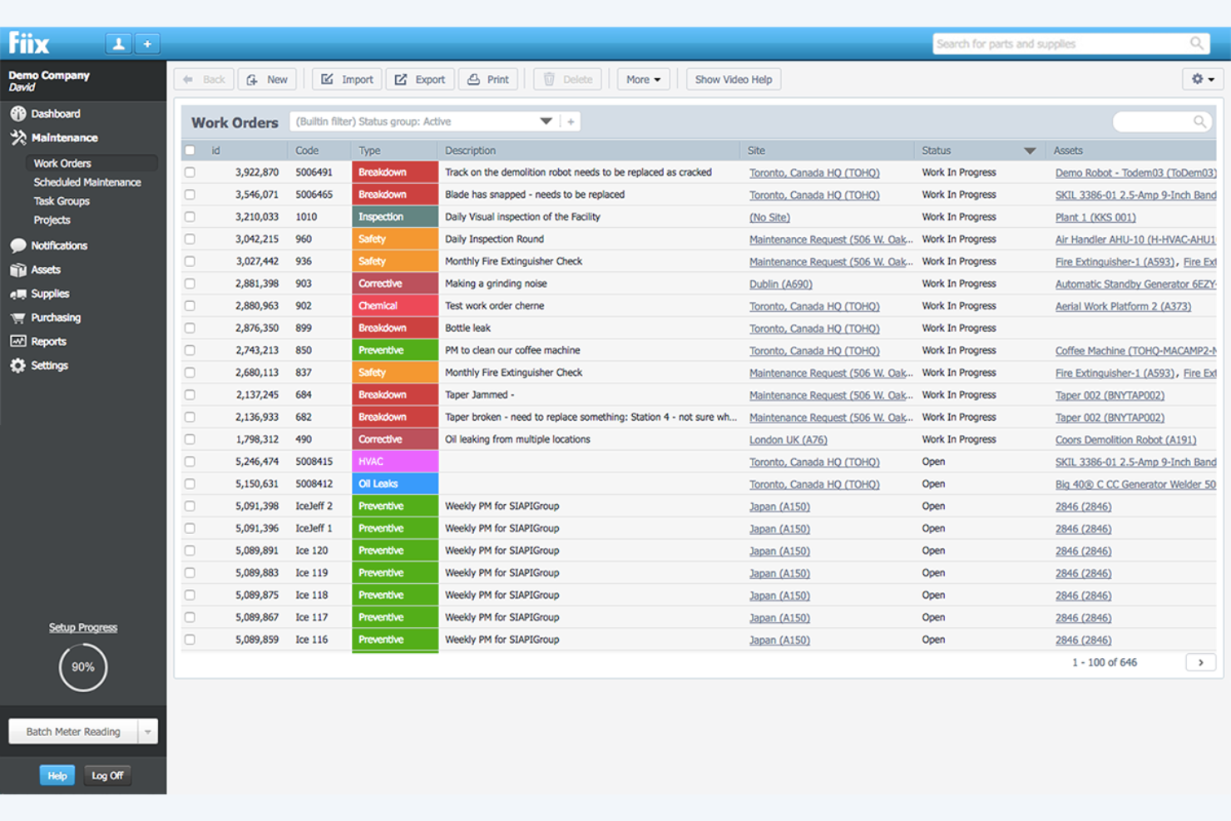The width and height of the screenshot is (1231, 821).
Task: Open the gear options dropdown at top right
Action: (x=1203, y=79)
